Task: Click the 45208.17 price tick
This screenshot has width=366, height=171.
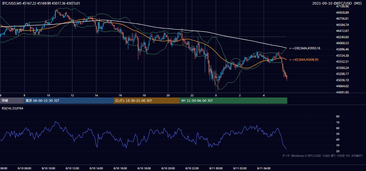Action: pos(342,74)
